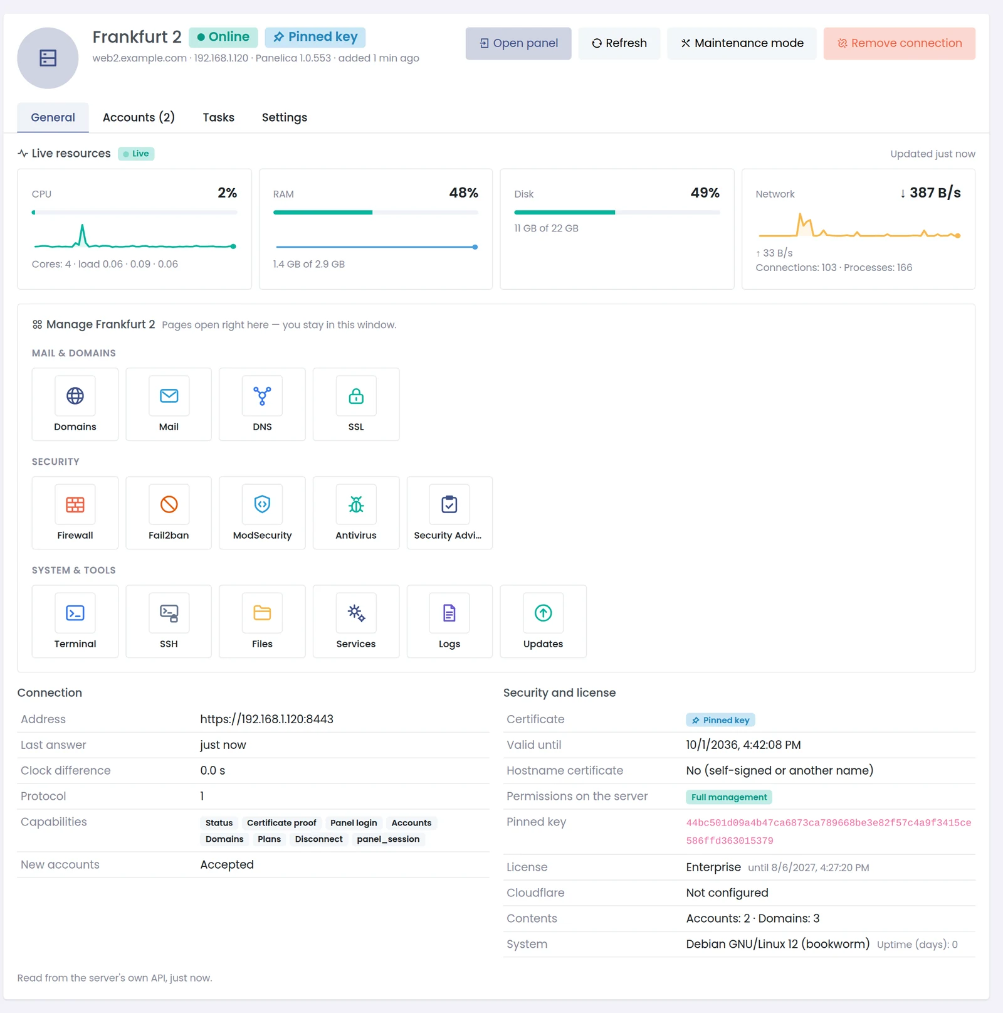The height and width of the screenshot is (1013, 1003).
Task: Click the Disconnect capability tag
Action: coord(318,839)
